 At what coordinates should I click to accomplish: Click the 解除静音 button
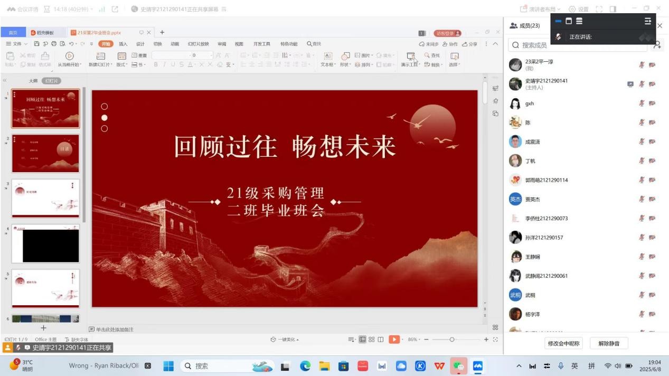[608, 343]
